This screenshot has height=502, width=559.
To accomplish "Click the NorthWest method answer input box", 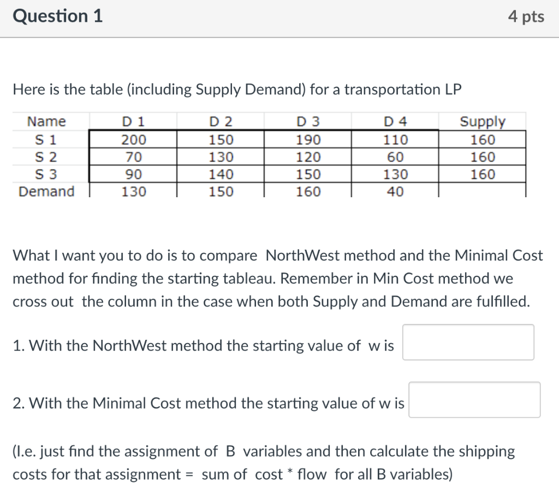I will click(467, 342).
